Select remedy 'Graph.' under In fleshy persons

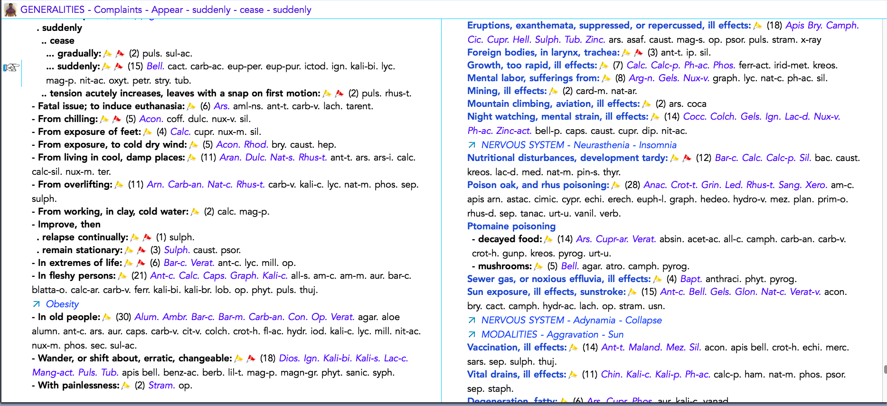pos(245,275)
